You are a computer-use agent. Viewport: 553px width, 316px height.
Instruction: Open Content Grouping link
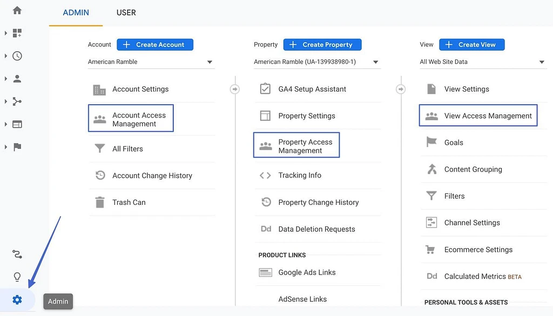473,169
